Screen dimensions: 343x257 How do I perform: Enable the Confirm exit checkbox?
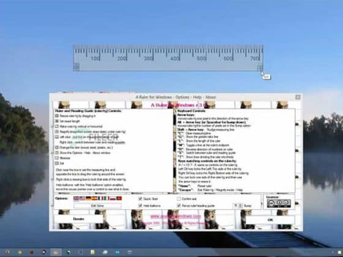pyautogui.click(x=179, y=199)
